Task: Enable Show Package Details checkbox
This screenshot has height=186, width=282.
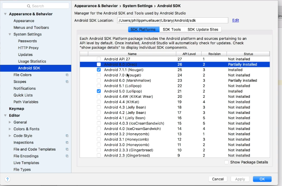Action: click(x=227, y=162)
